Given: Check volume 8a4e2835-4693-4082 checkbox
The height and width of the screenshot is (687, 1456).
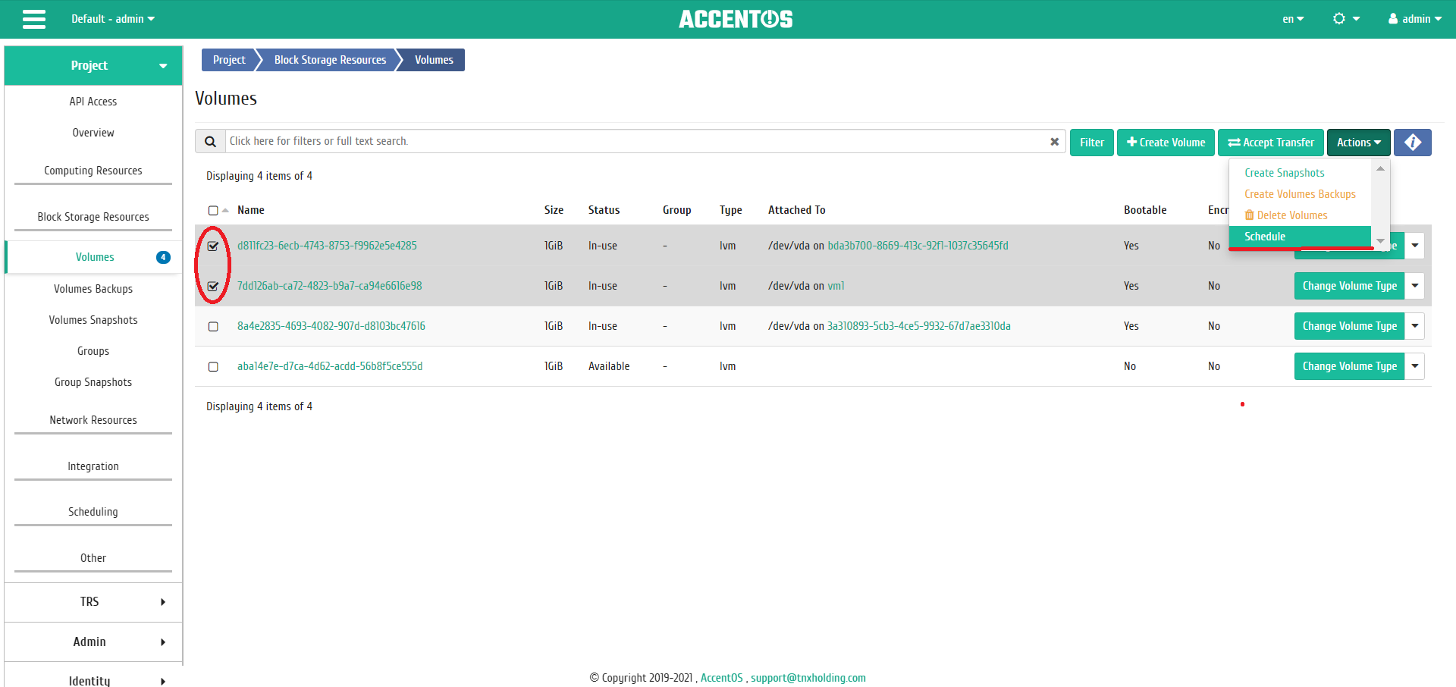Looking at the screenshot, I should tap(213, 326).
